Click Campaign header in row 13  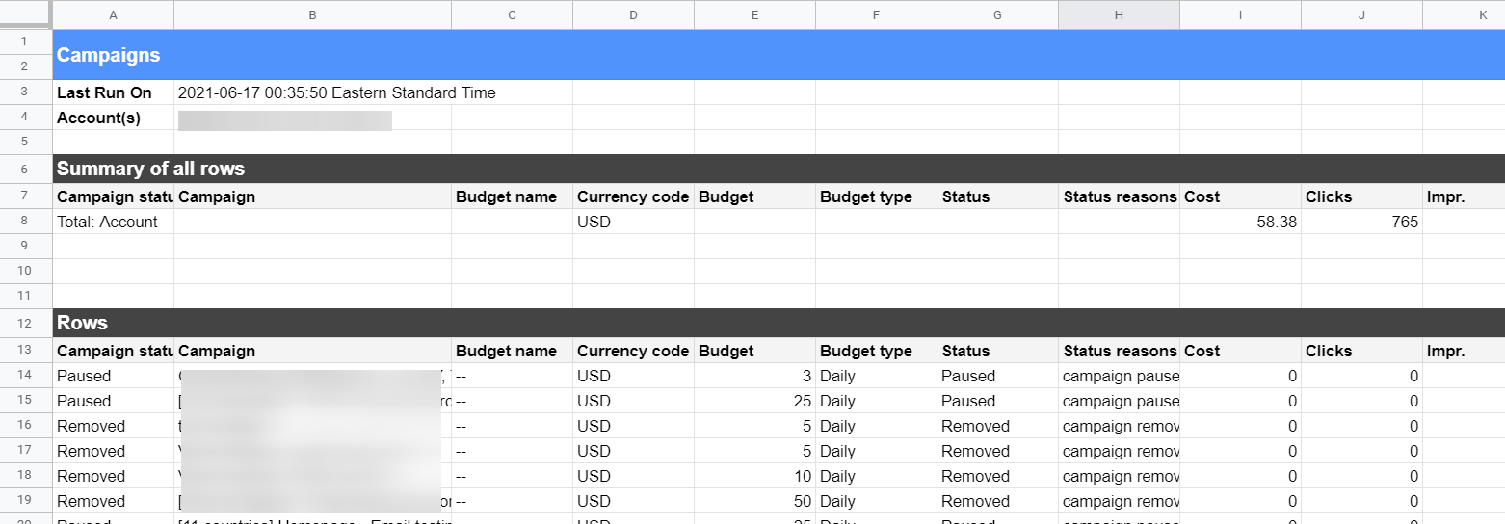pos(313,351)
